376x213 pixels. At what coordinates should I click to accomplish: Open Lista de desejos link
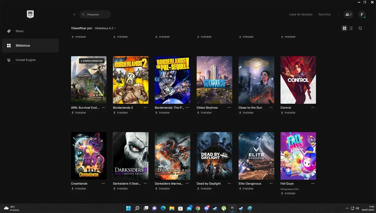[301, 15]
